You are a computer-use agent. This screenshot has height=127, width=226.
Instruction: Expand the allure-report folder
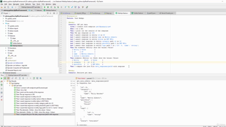pos(6,28)
